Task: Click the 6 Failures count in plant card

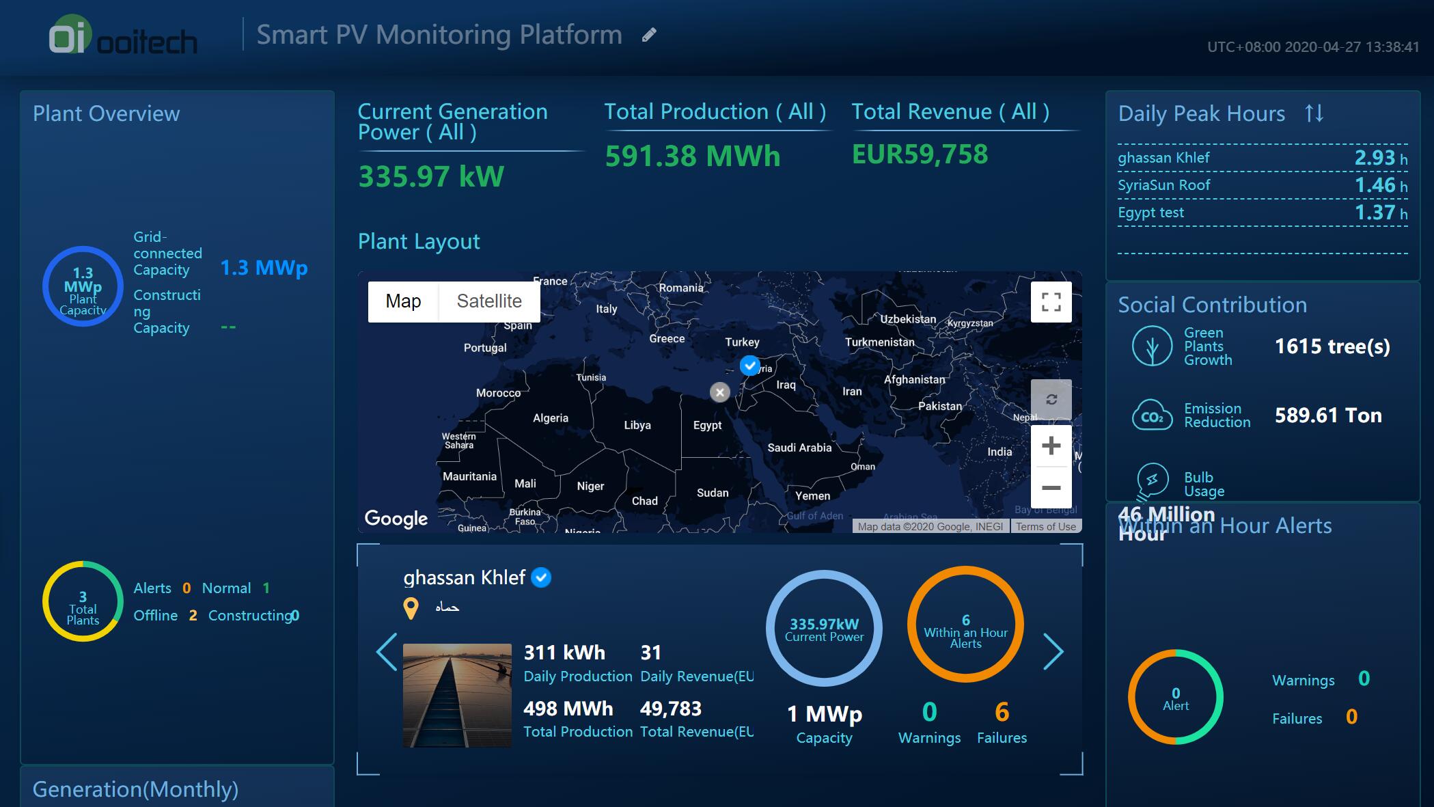Action: [x=1002, y=712]
